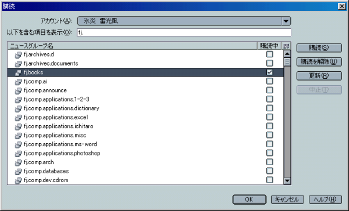Check the subscribe box for fj.archives.d
The width and height of the screenshot is (349, 211).
coord(269,54)
